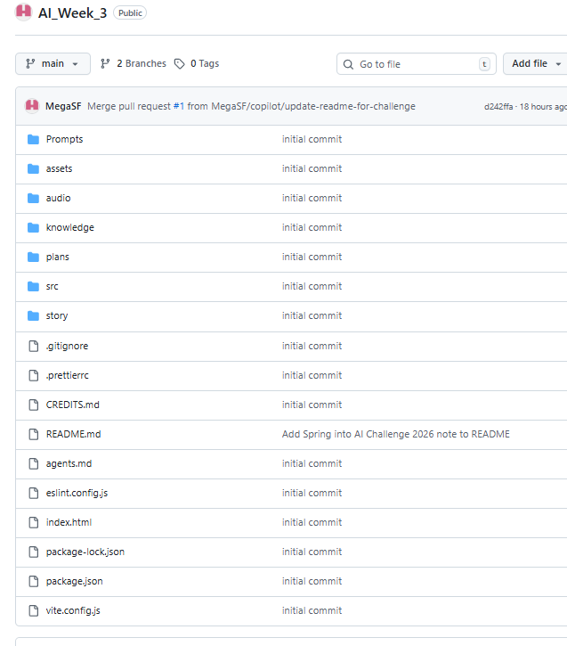Click the agents.md file icon
Screen dimensions: 567x646
[33, 463]
